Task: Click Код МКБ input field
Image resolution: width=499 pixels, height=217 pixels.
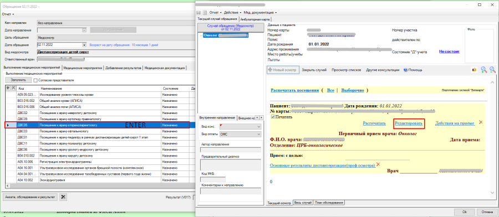Action: coord(212,179)
